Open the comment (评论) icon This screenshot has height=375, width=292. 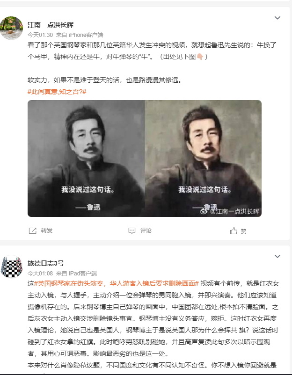[132, 231]
